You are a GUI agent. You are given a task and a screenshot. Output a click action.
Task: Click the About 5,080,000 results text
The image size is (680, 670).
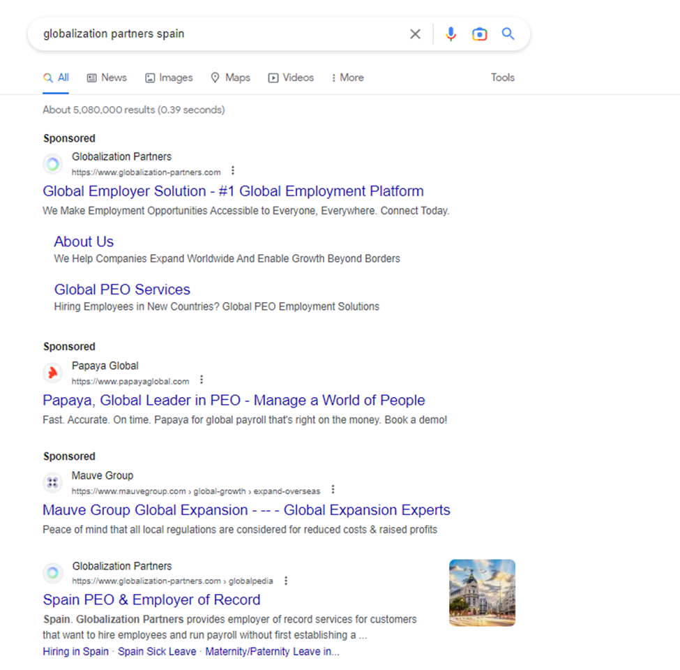click(x=134, y=110)
